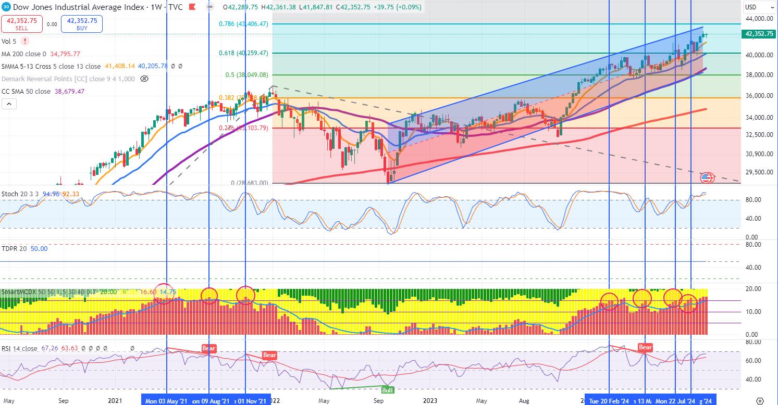Click the 29,500.00 price axis label
The height and width of the screenshot is (405, 778).
[x=759, y=172]
